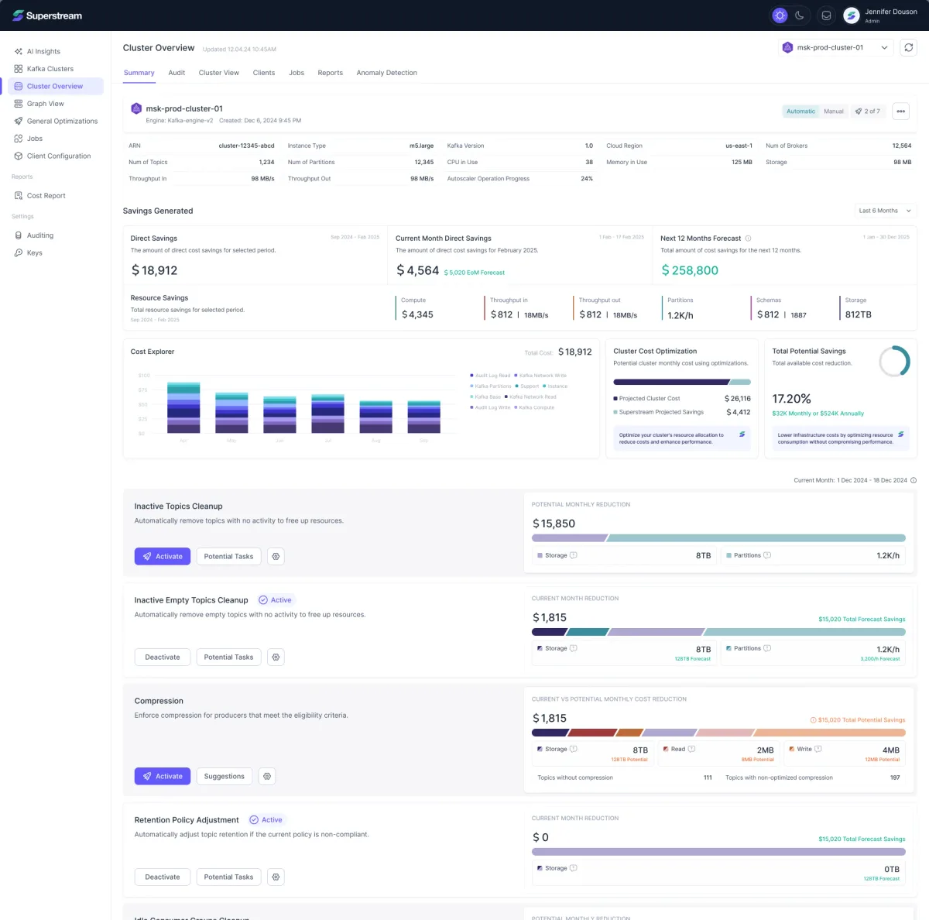Open Compression Suggestions
Screen dimensions: 929x920
(225, 776)
